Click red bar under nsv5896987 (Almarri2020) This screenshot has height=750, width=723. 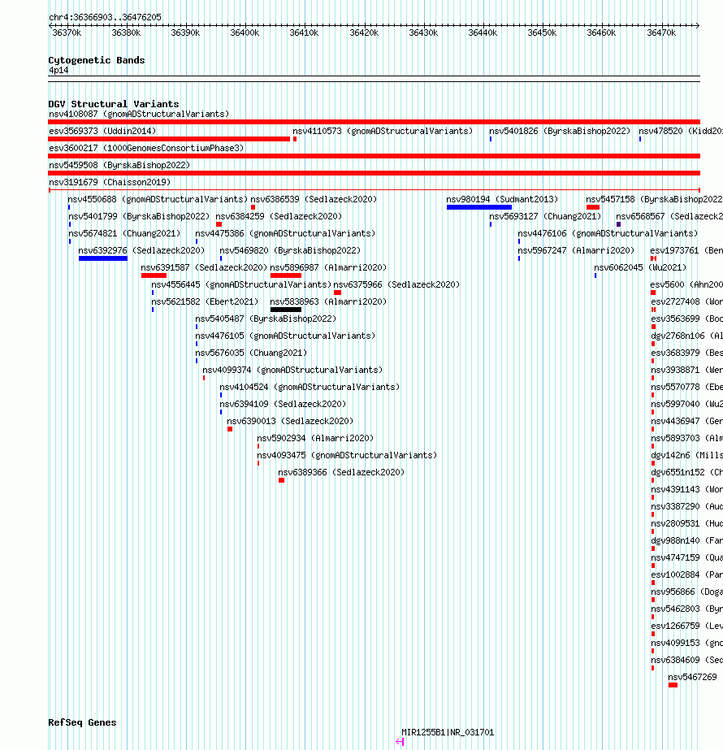click(286, 275)
